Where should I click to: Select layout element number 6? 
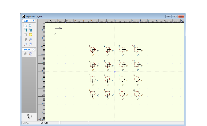(108, 65)
